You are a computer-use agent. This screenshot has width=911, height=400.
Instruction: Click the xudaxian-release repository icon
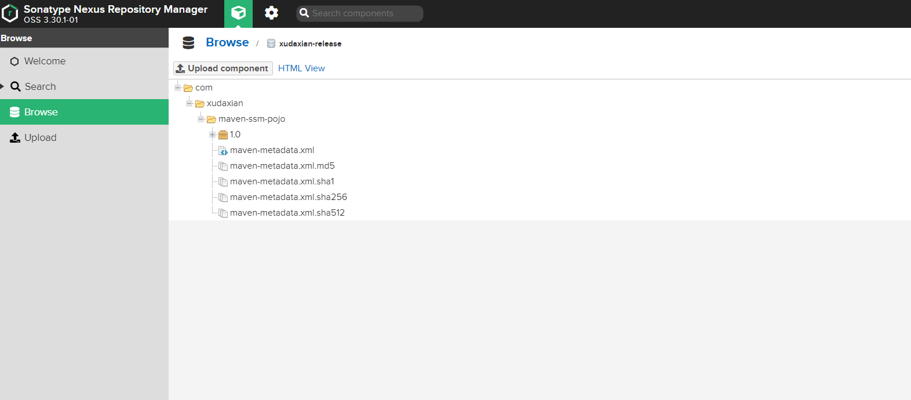pos(271,43)
